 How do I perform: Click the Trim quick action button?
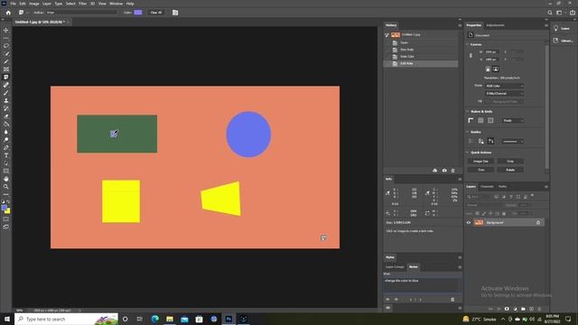coord(480,170)
